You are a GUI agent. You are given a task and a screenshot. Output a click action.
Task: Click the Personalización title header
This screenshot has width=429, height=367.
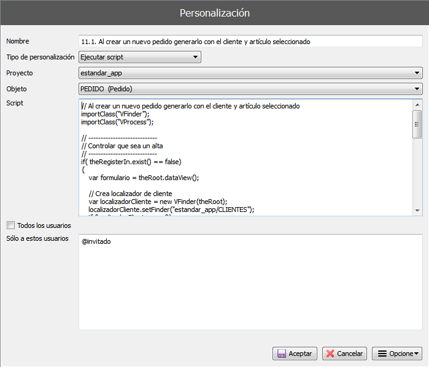tap(215, 13)
